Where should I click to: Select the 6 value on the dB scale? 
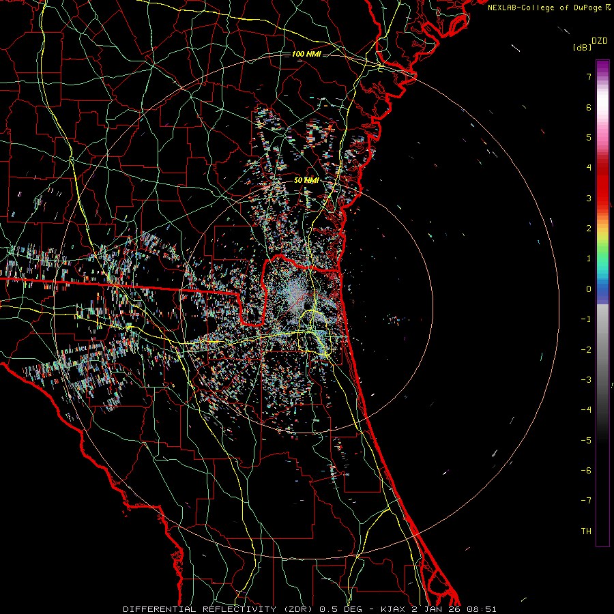coord(589,107)
